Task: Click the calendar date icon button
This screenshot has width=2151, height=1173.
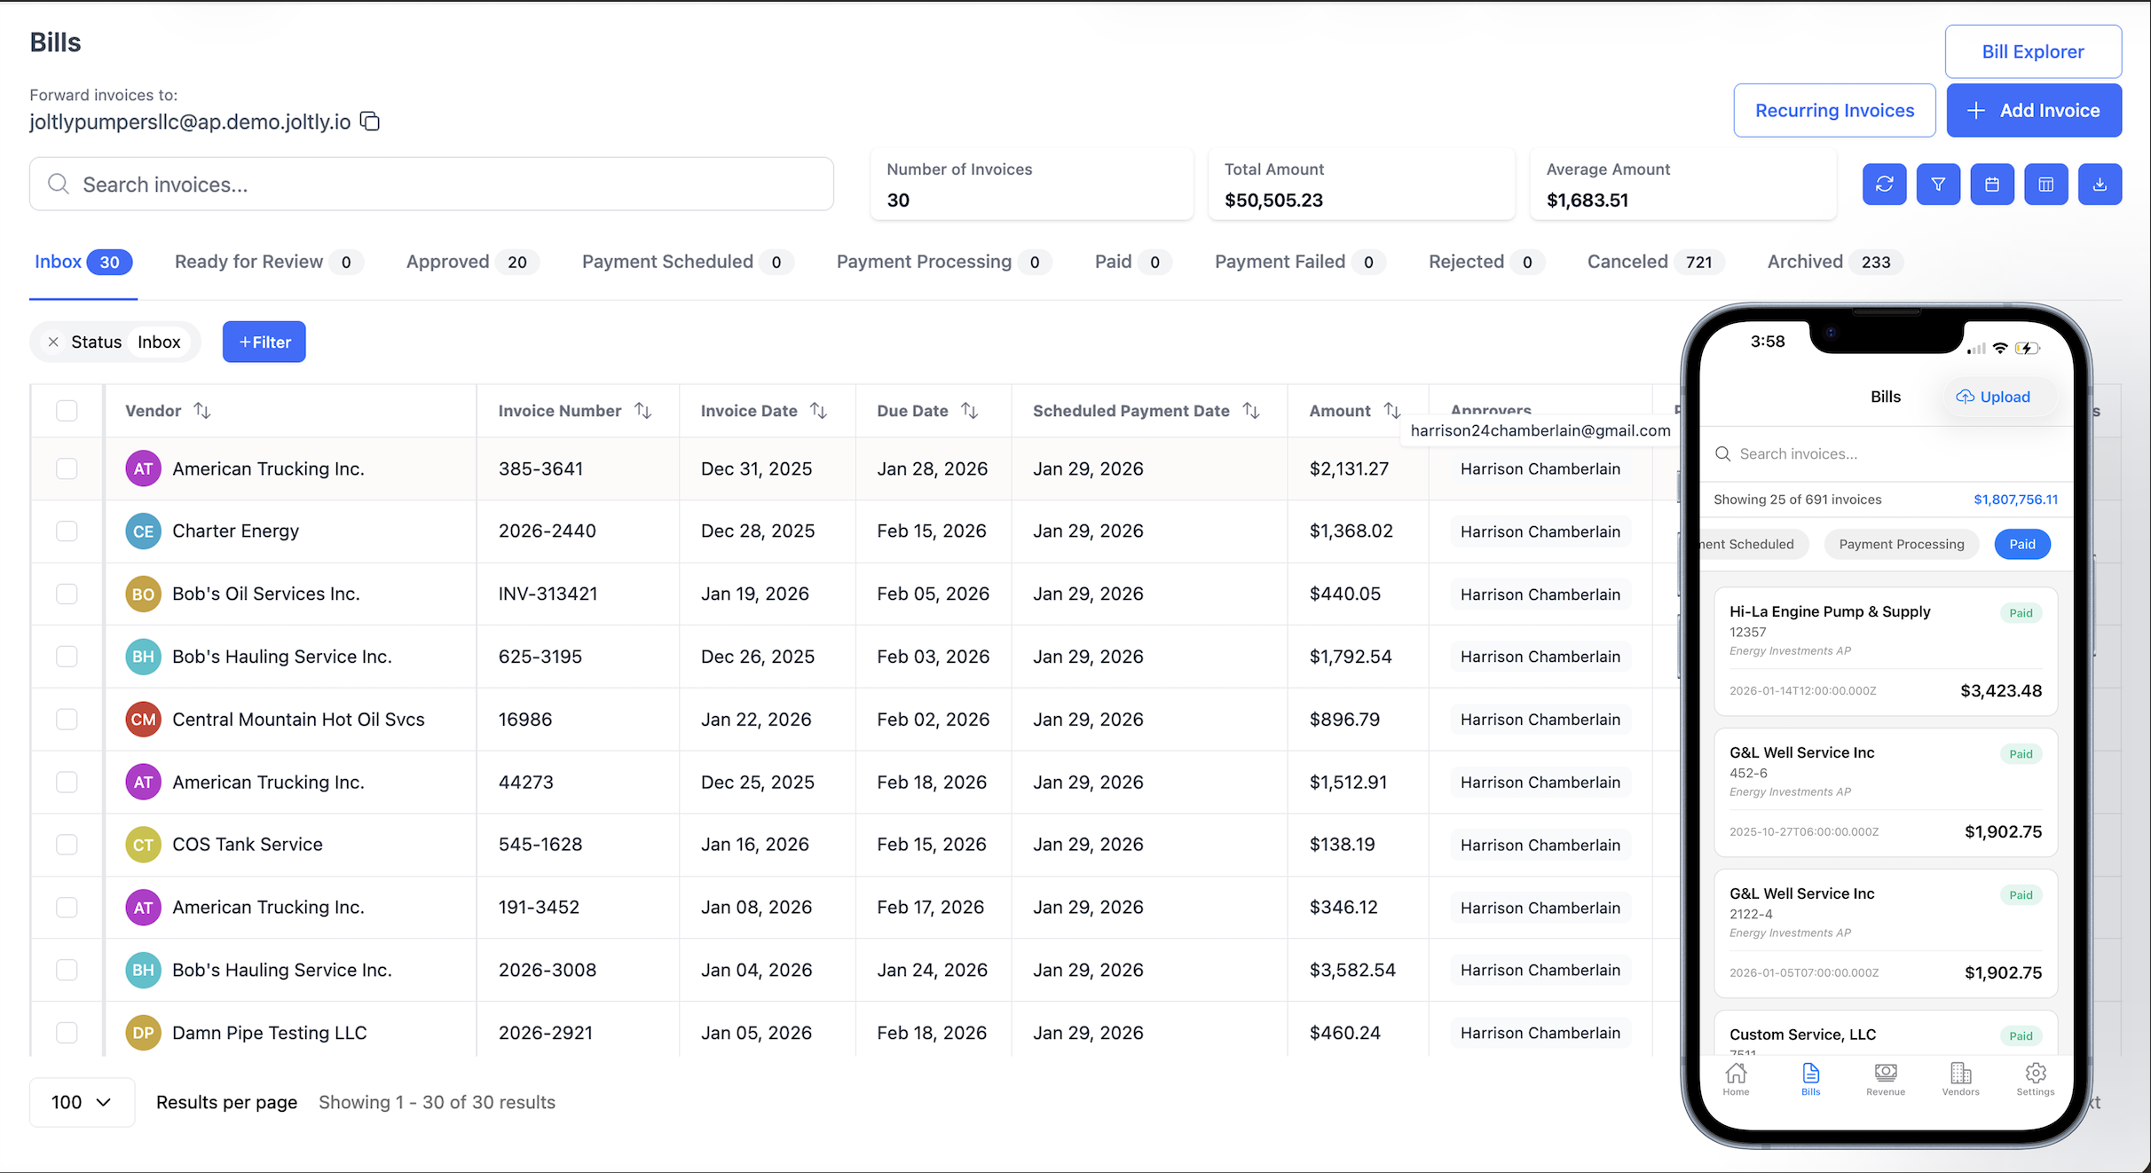Action: coord(1992,185)
